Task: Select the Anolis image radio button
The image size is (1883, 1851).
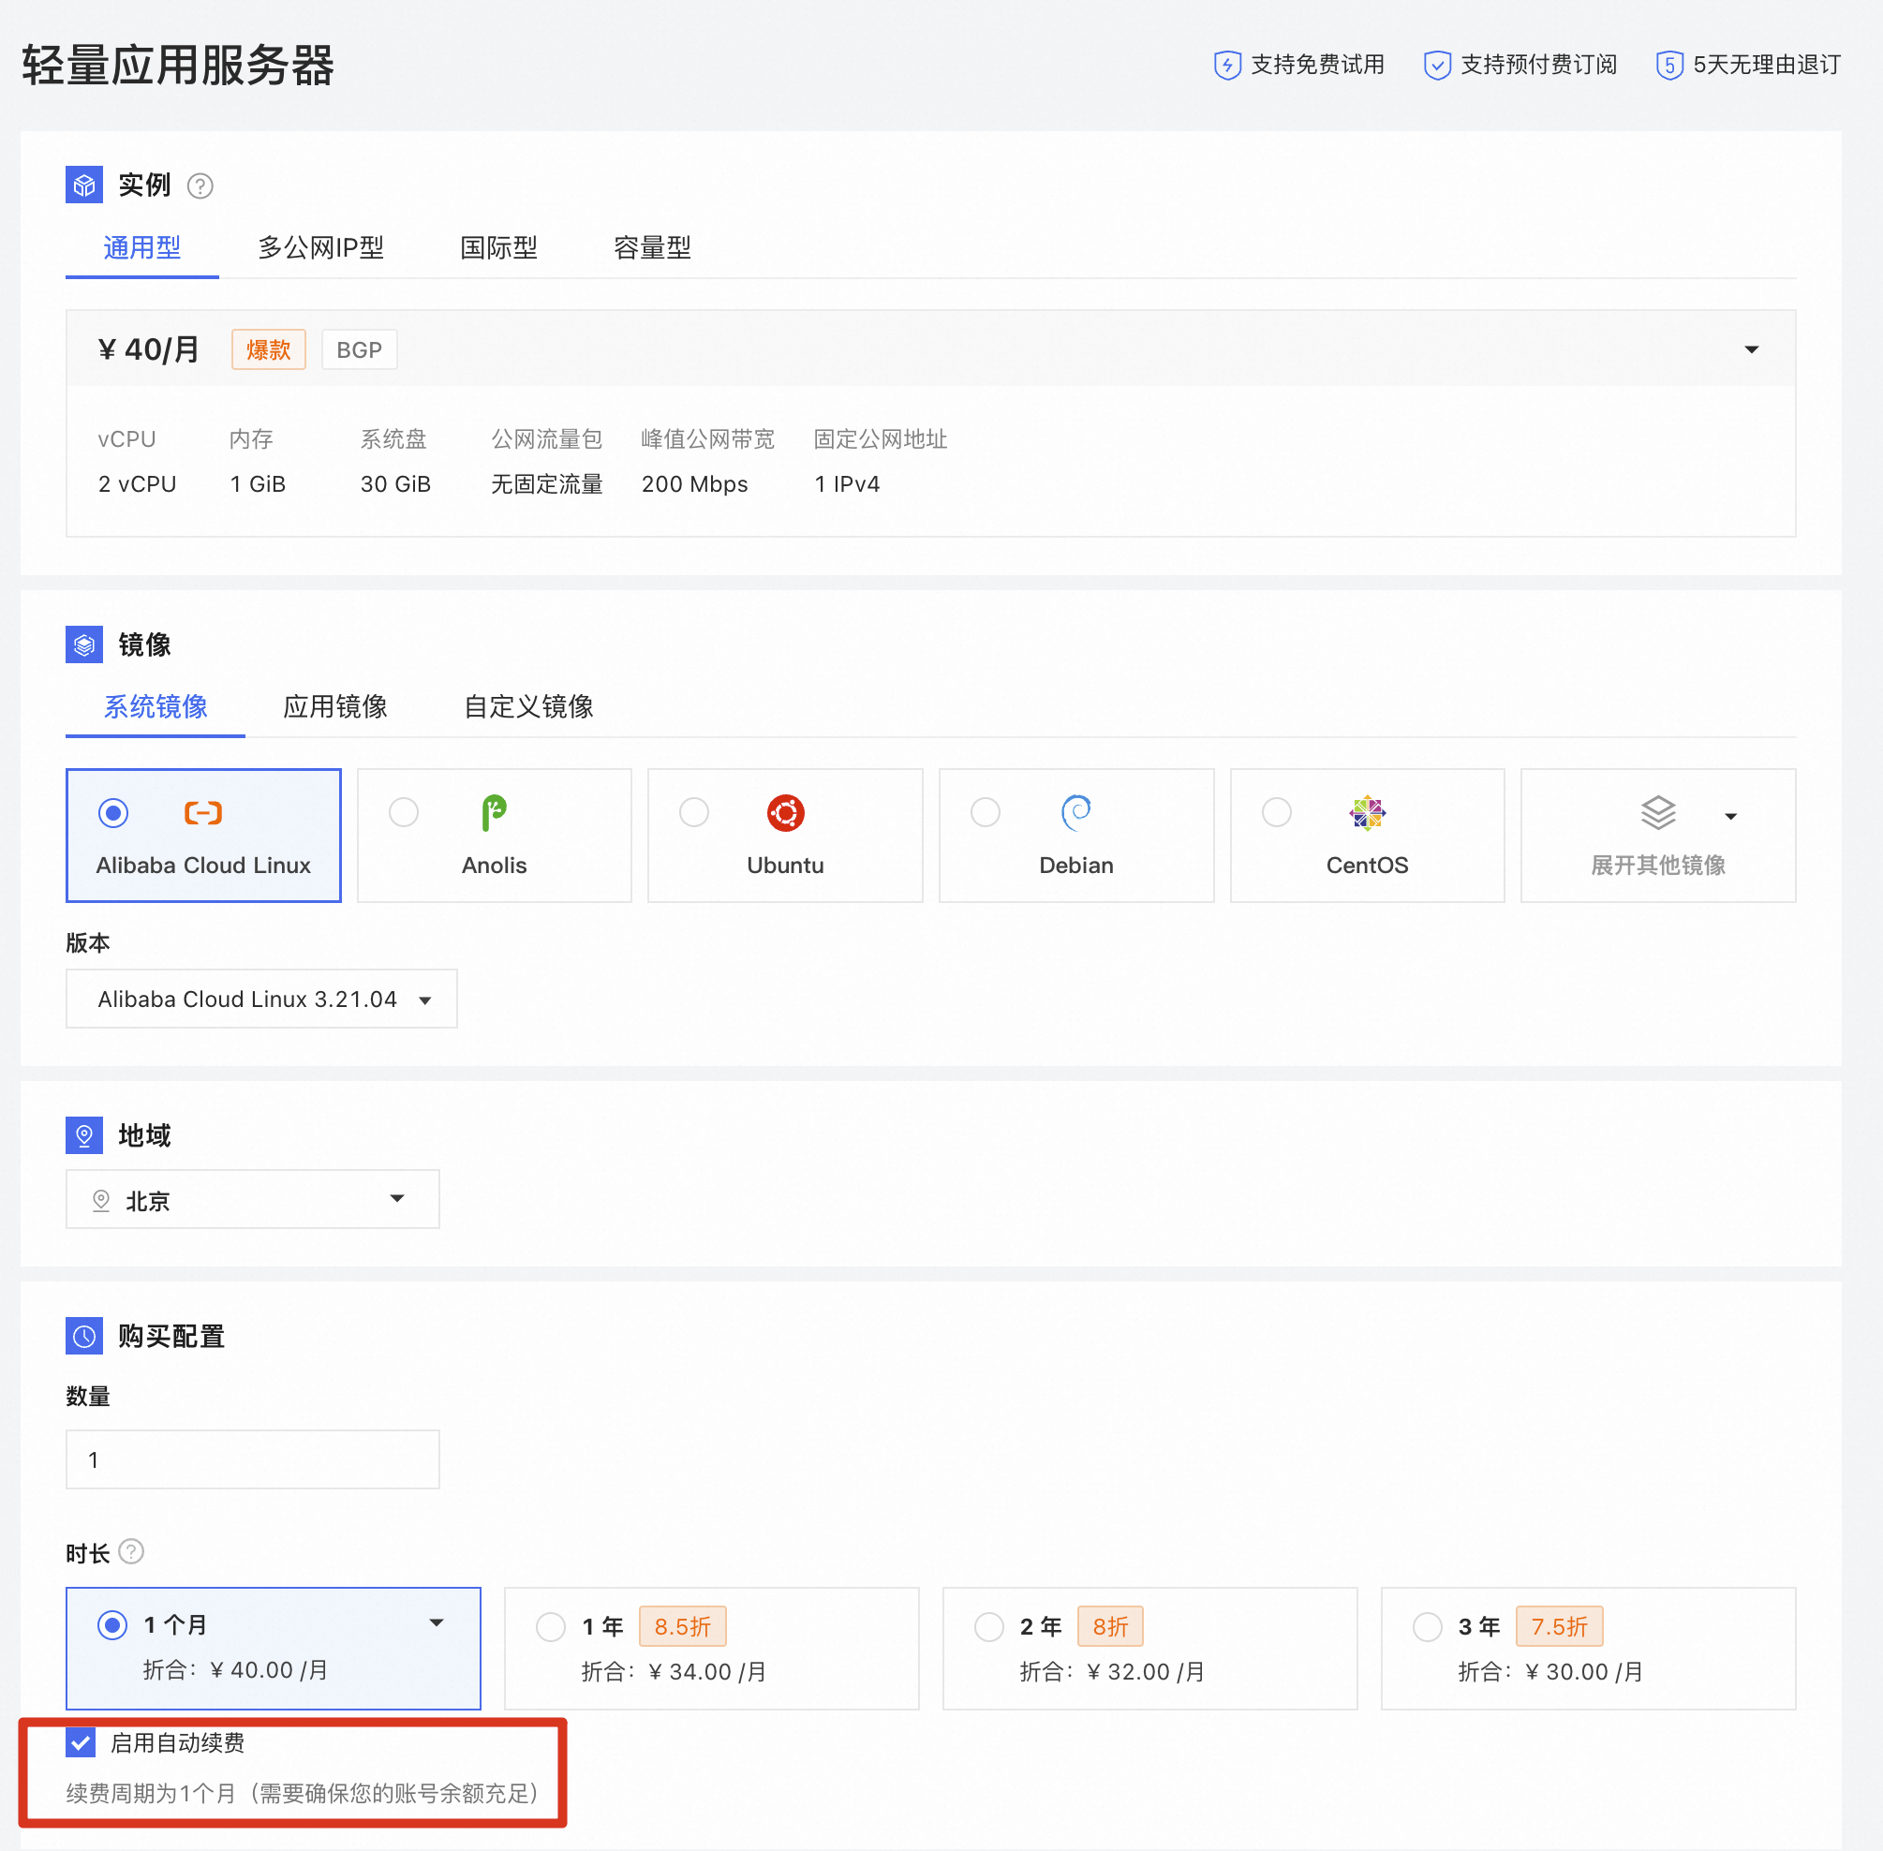Action: point(404,812)
